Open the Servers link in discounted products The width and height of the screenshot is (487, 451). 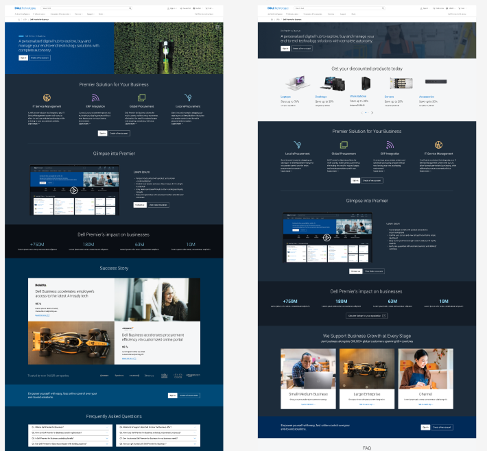tap(389, 97)
